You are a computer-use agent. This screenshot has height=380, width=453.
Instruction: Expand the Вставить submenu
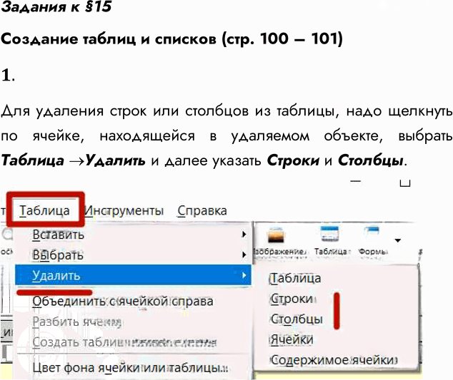pyautogui.click(x=133, y=235)
